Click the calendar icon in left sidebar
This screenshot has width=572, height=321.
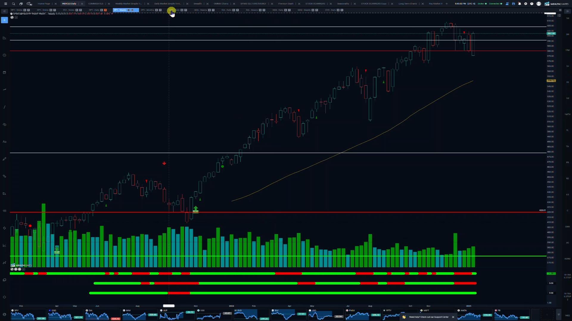pyautogui.click(x=4, y=73)
